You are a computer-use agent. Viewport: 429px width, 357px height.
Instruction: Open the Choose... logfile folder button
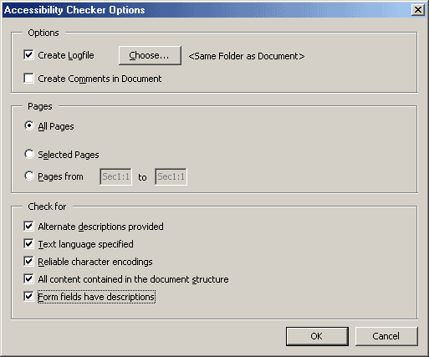pos(150,55)
